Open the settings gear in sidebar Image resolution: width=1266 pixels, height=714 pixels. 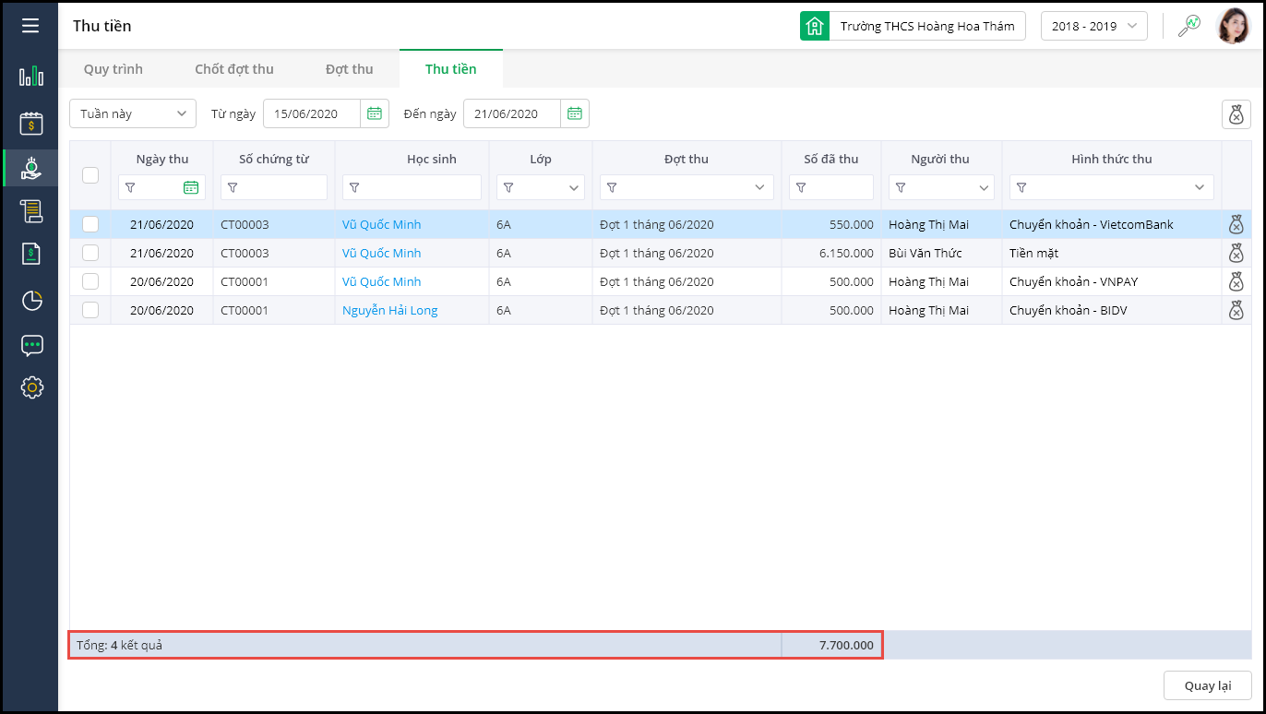click(x=31, y=387)
